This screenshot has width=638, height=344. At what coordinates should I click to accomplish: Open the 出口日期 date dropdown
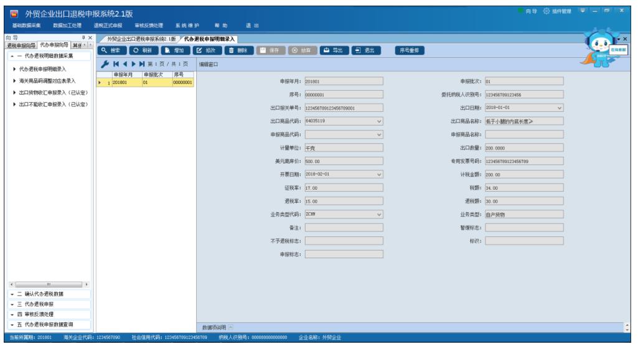(560, 108)
